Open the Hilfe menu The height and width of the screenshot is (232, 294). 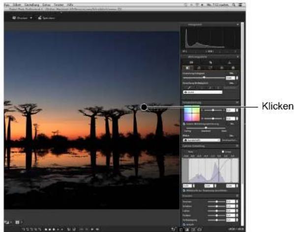point(70,5)
